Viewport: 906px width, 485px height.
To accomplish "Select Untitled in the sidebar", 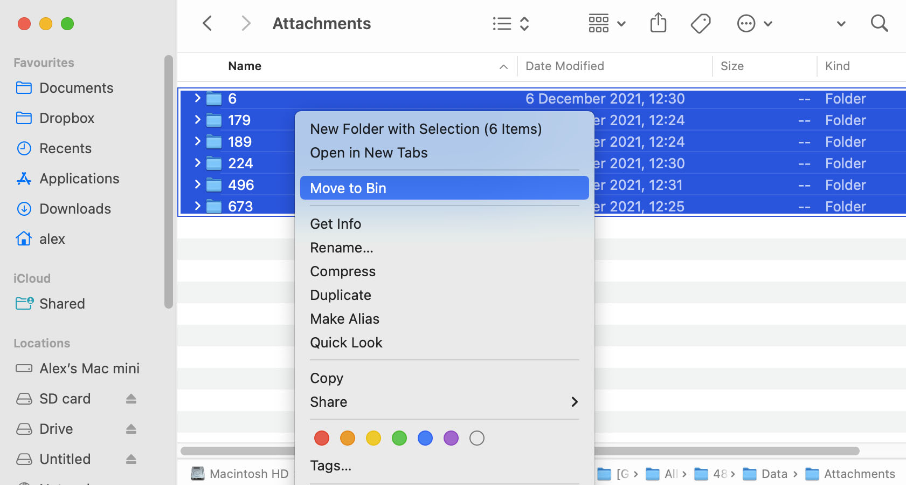I will tap(65, 459).
